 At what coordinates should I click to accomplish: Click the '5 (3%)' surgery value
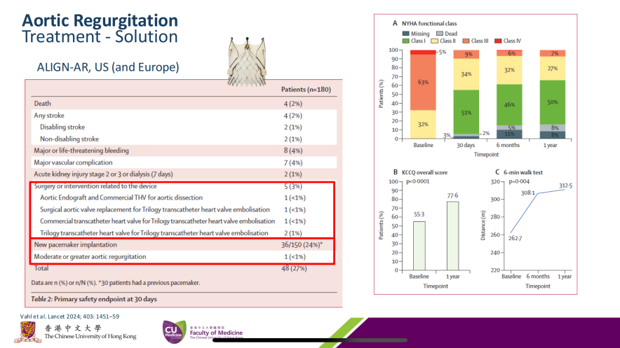click(x=293, y=186)
